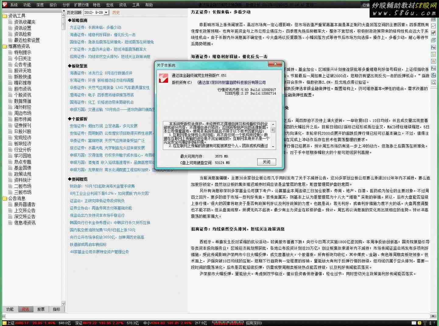The height and width of the screenshot is (326, 439).
Task: Open the history date dropdown 2012-9-28
Action: click(x=106, y=12)
